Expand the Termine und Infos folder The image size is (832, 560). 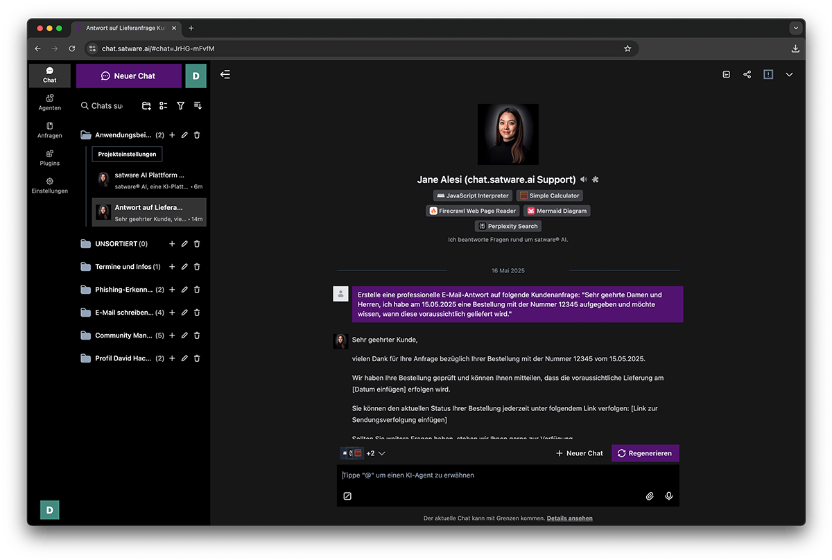click(x=86, y=267)
